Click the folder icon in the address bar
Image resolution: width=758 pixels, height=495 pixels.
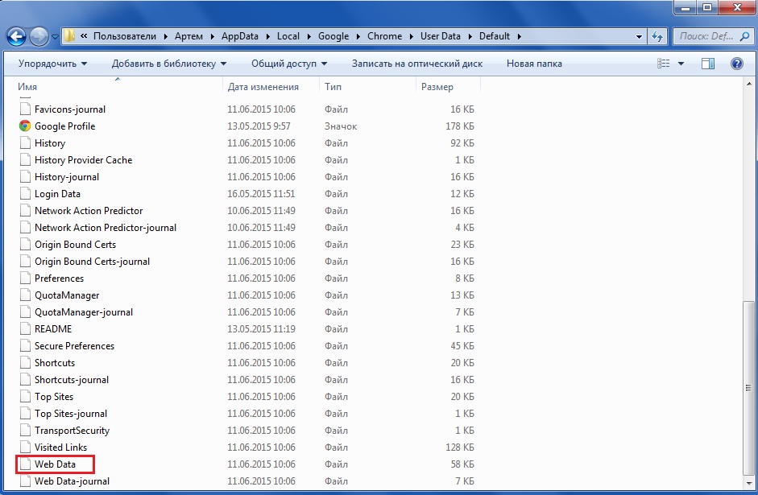pyautogui.click(x=71, y=36)
